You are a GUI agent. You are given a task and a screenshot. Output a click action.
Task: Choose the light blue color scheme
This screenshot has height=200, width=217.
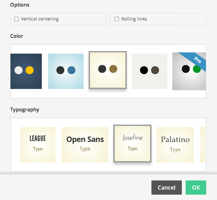66,71
